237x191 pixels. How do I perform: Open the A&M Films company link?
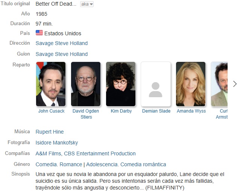point(48,153)
